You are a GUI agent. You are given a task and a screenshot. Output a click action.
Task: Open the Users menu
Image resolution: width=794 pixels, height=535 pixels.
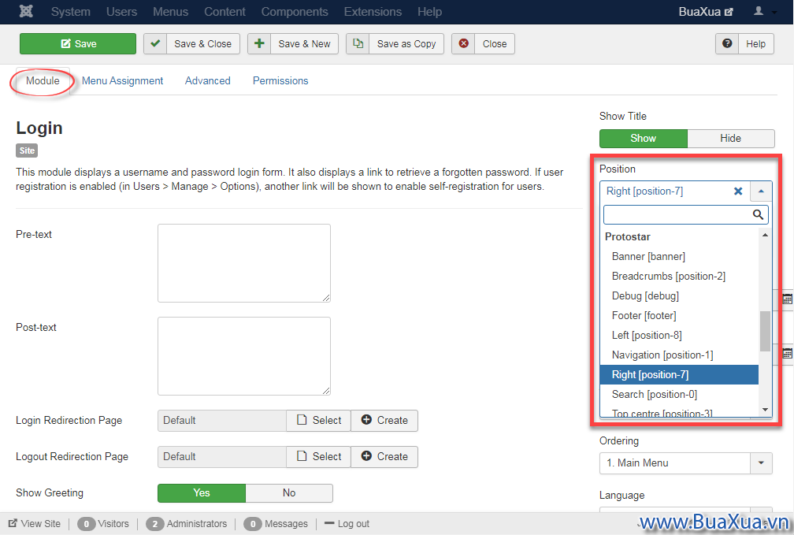pyautogui.click(x=121, y=12)
